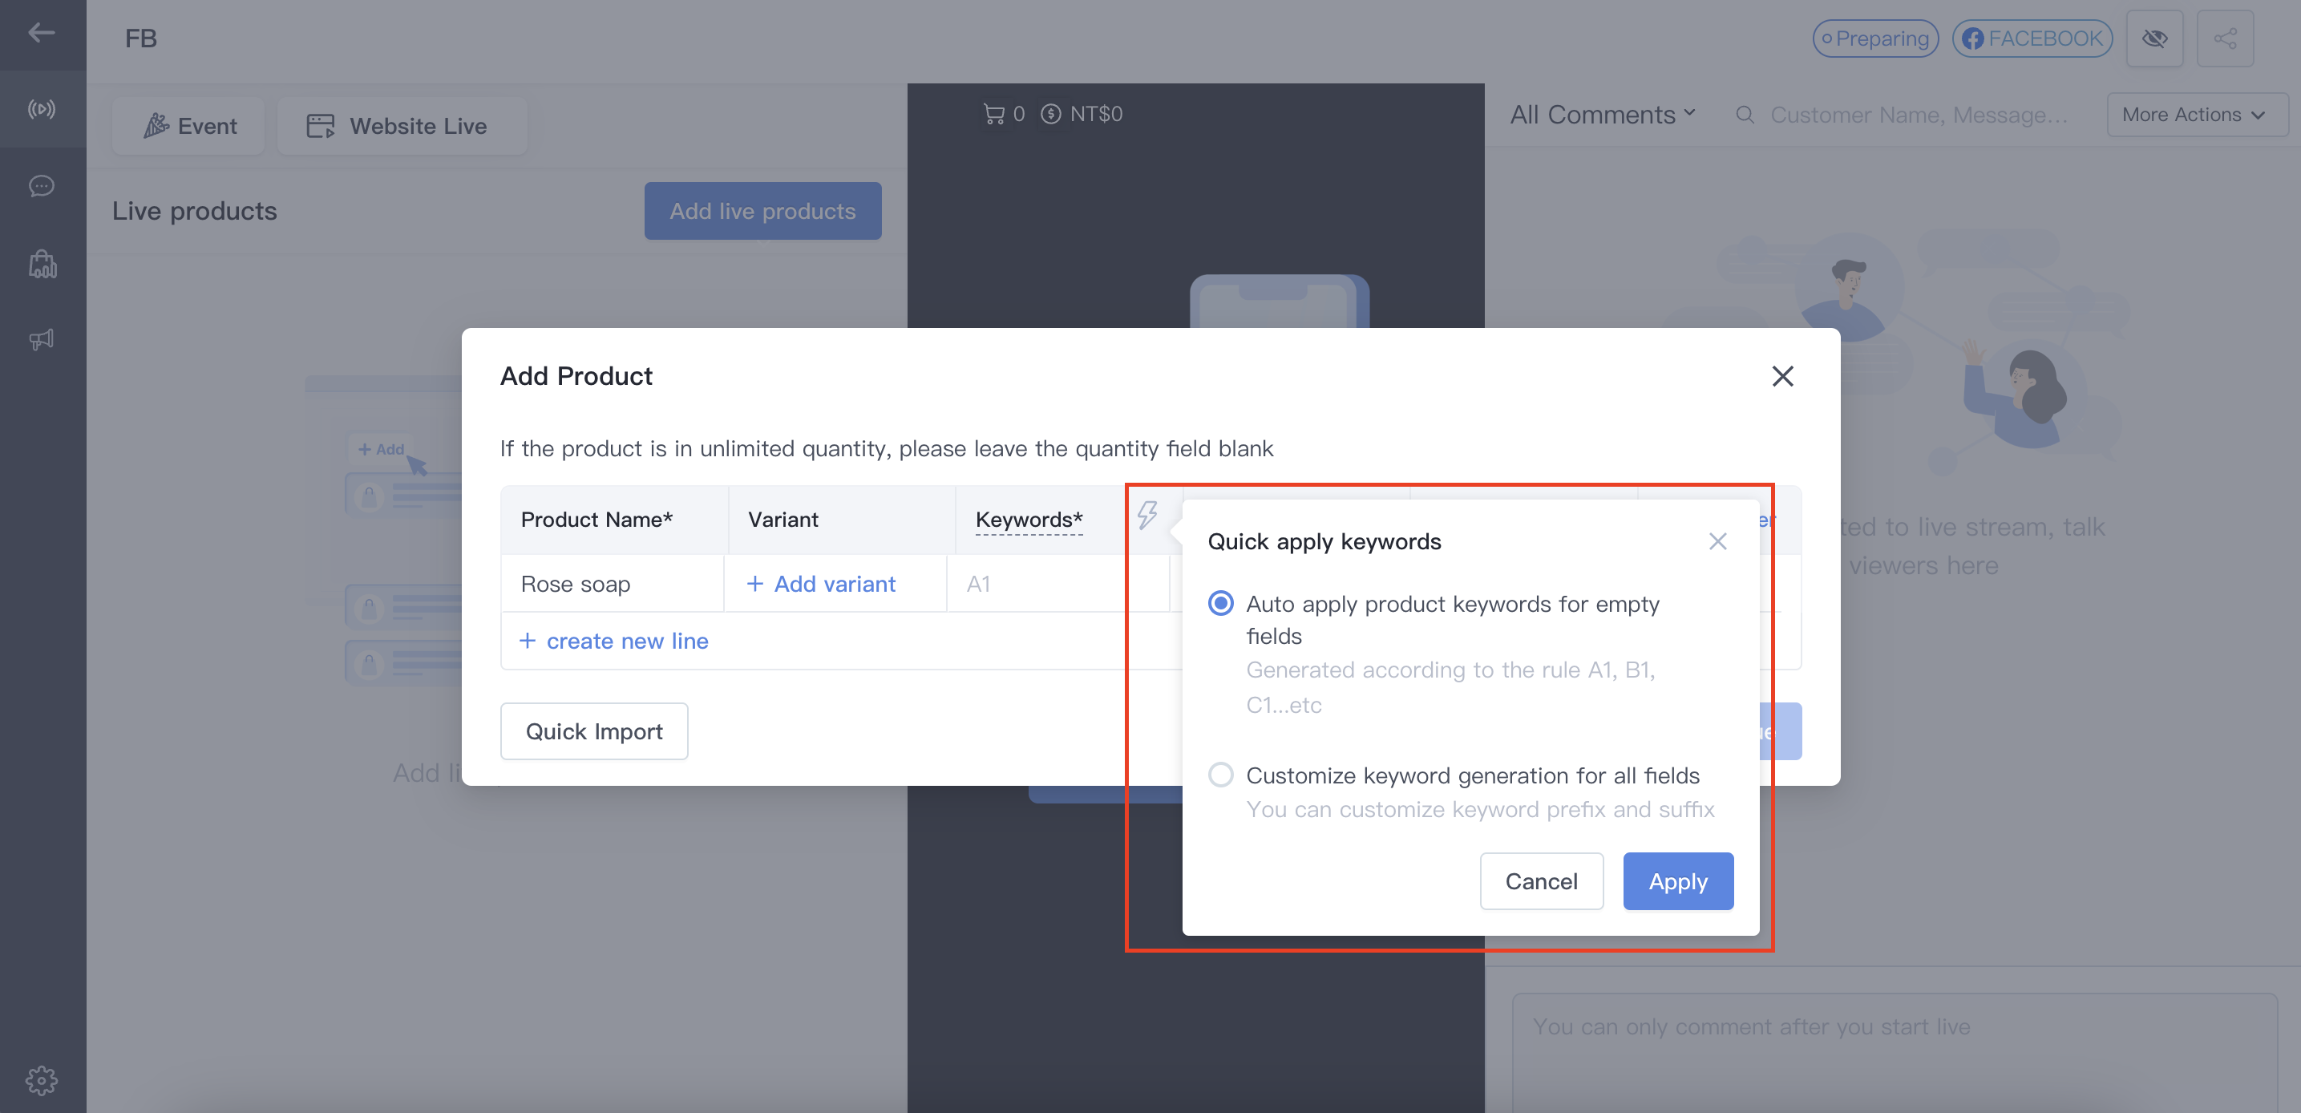Click the Quick Import button
Image resolution: width=2301 pixels, height=1113 pixels.
[594, 731]
